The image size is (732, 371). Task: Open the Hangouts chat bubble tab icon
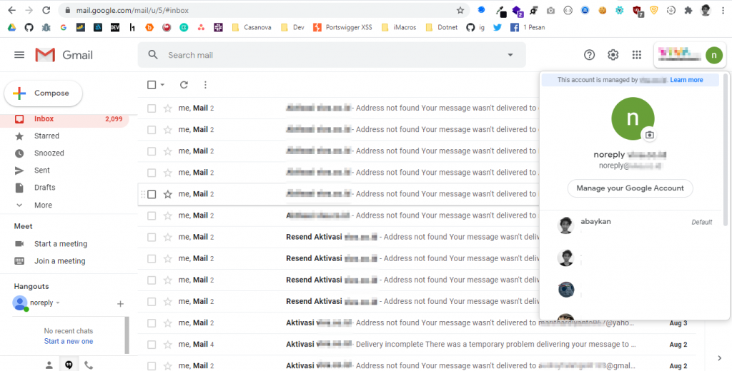[x=69, y=365]
